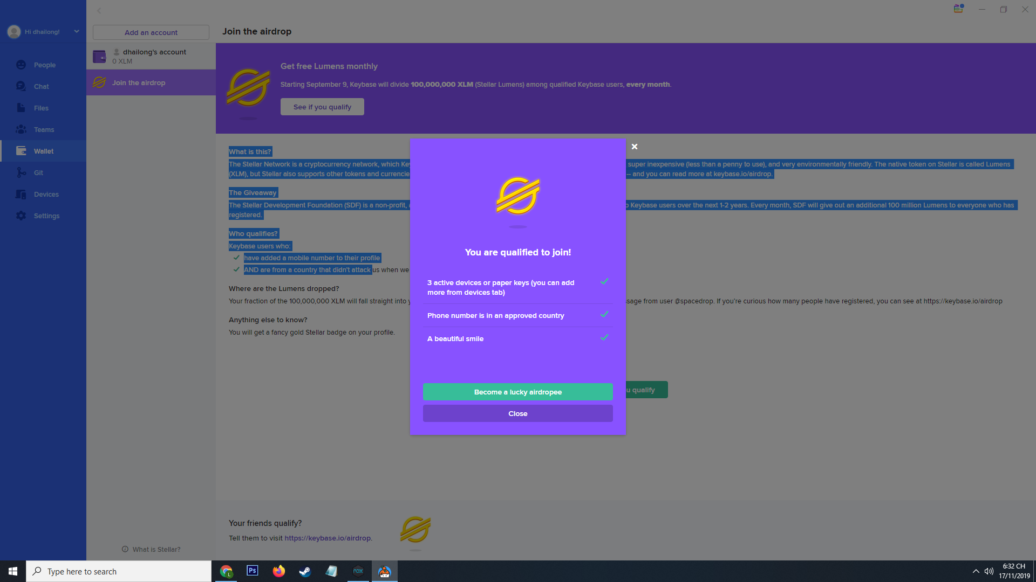1036x582 pixels.
Task: Open the Settings gear icon
Action: coord(21,216)
